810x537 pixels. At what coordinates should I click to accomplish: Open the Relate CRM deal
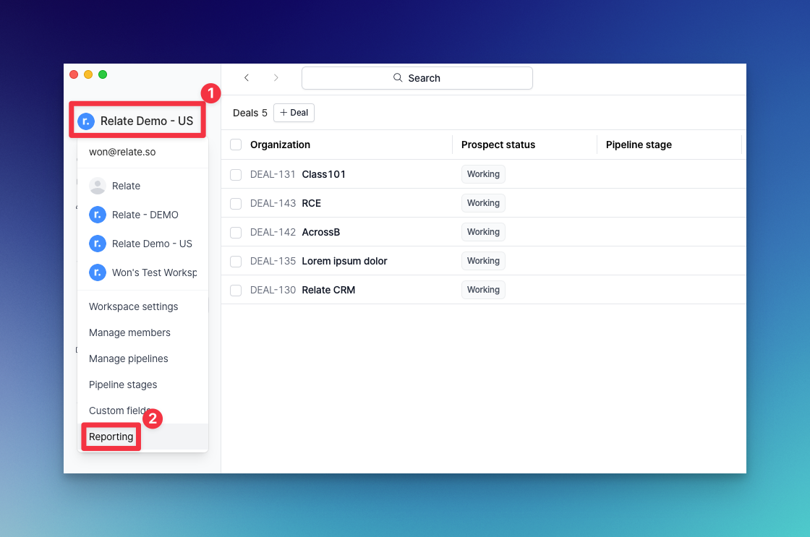pos(328,291)
